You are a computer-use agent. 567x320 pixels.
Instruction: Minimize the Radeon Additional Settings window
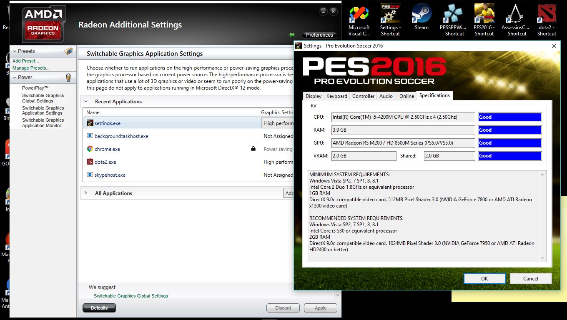[x=323, y=12]
